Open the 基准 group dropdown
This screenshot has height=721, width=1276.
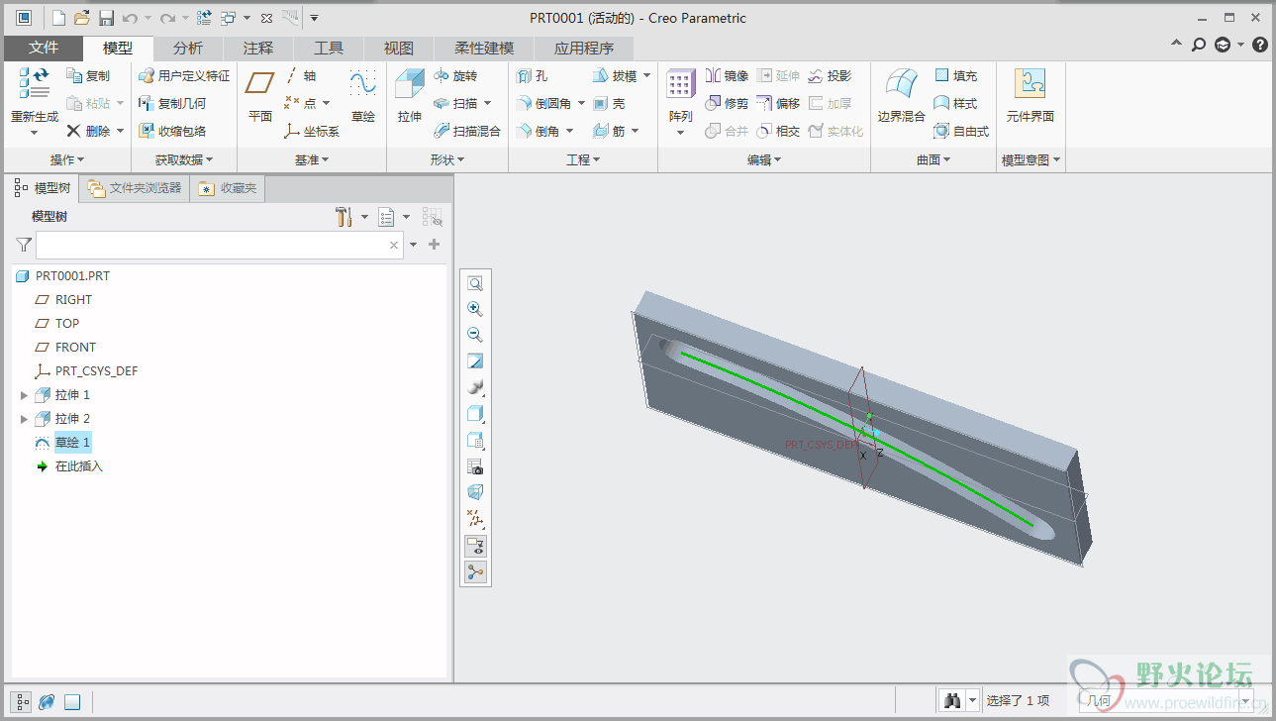click(x=312, y=159)
